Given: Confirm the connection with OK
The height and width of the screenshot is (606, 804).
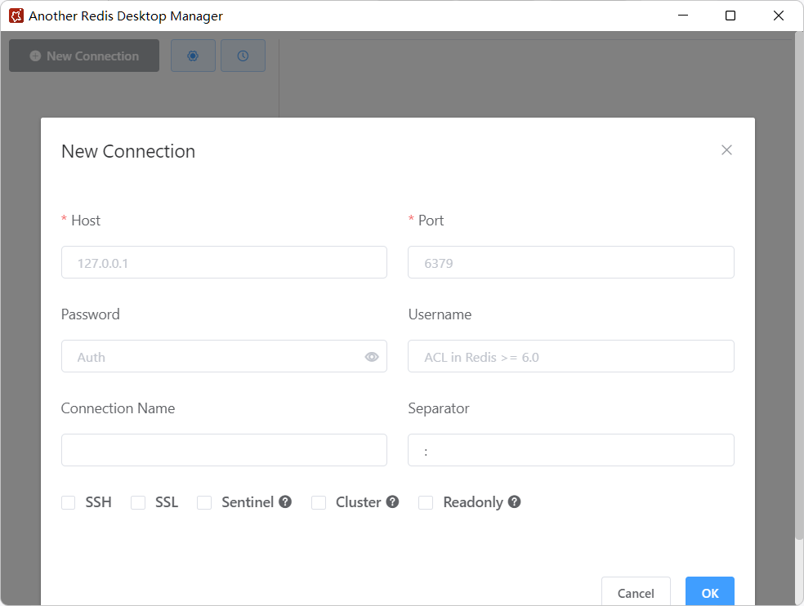Looking at the screenshot, I should [x=709, y=593].
